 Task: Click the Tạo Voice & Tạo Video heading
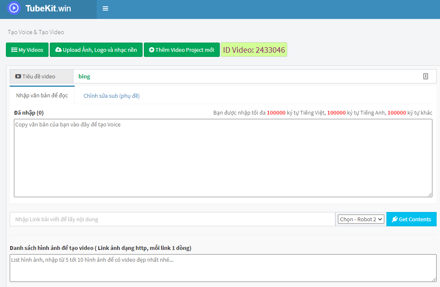point(36,32)
